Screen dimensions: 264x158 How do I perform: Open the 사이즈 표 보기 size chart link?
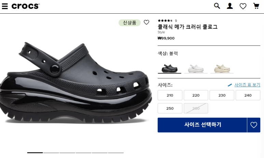point(247,85)
